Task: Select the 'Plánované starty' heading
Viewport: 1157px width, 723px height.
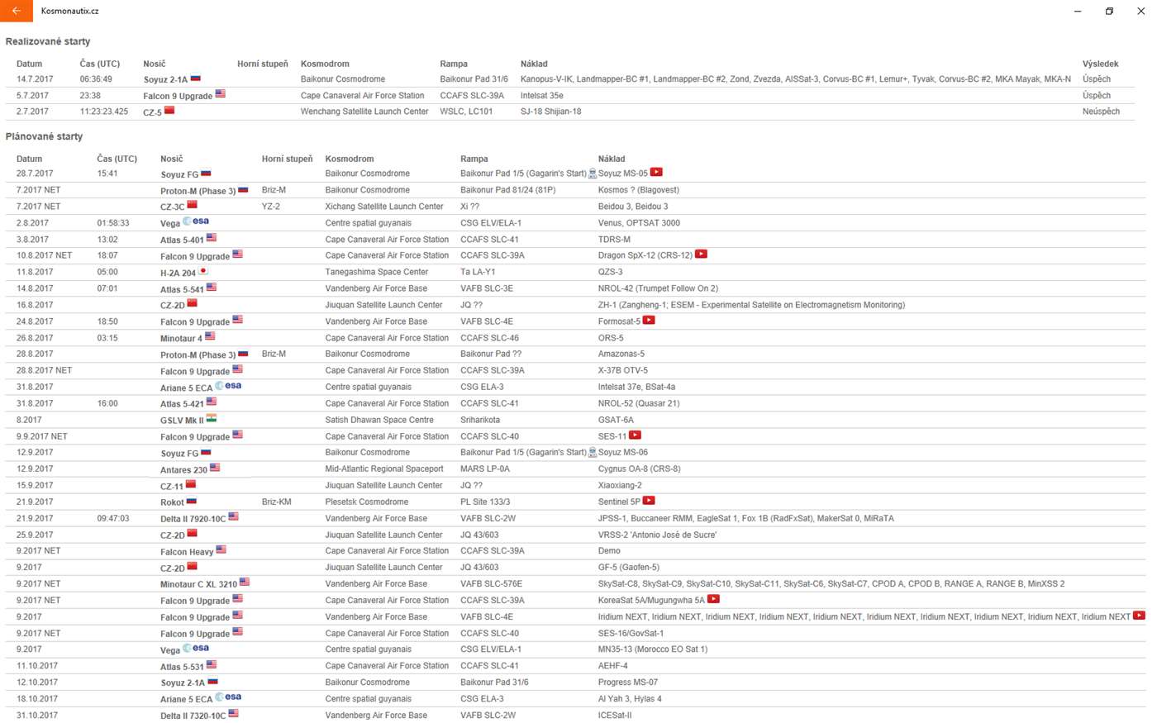Action: pos(44,136)
